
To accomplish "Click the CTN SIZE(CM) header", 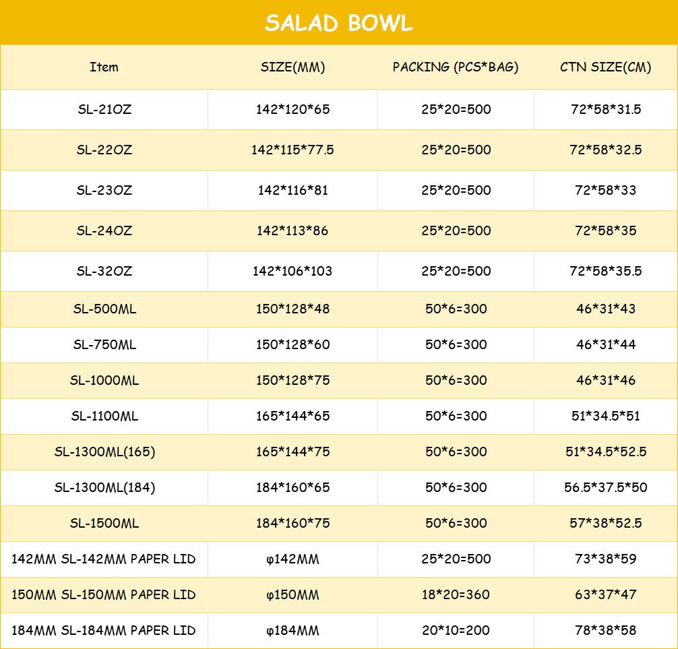I will (605, 67).
